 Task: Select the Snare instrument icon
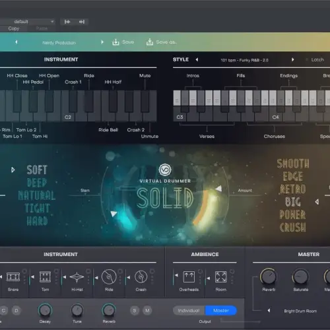click(x=13, y=277)
